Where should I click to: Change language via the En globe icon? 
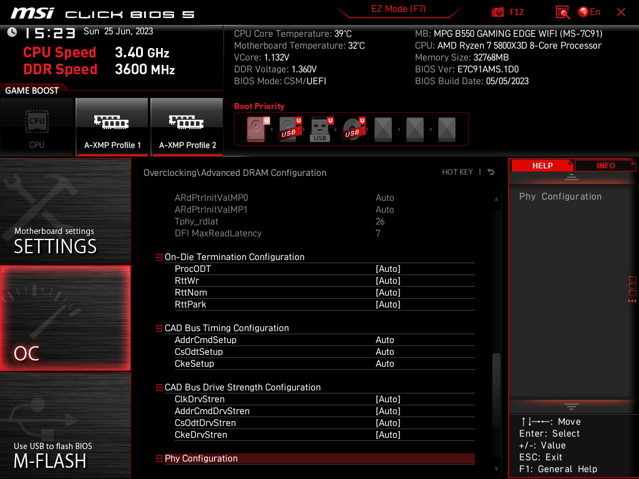tap(589, 12)
